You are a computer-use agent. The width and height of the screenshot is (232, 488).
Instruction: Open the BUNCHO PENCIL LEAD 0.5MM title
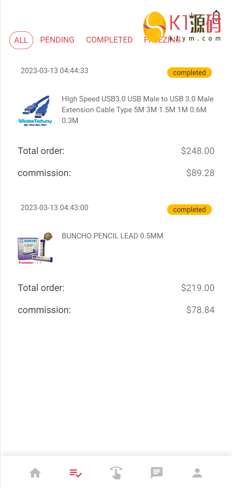point(112,236)
